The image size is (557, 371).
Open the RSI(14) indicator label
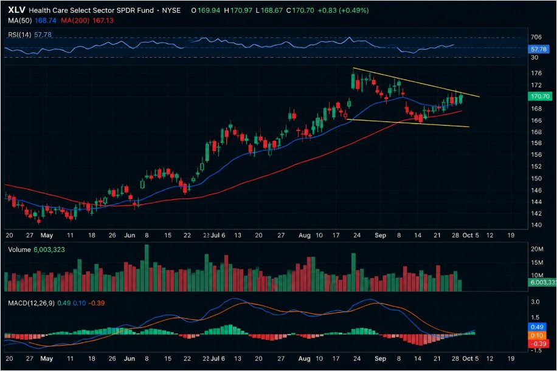19,35
